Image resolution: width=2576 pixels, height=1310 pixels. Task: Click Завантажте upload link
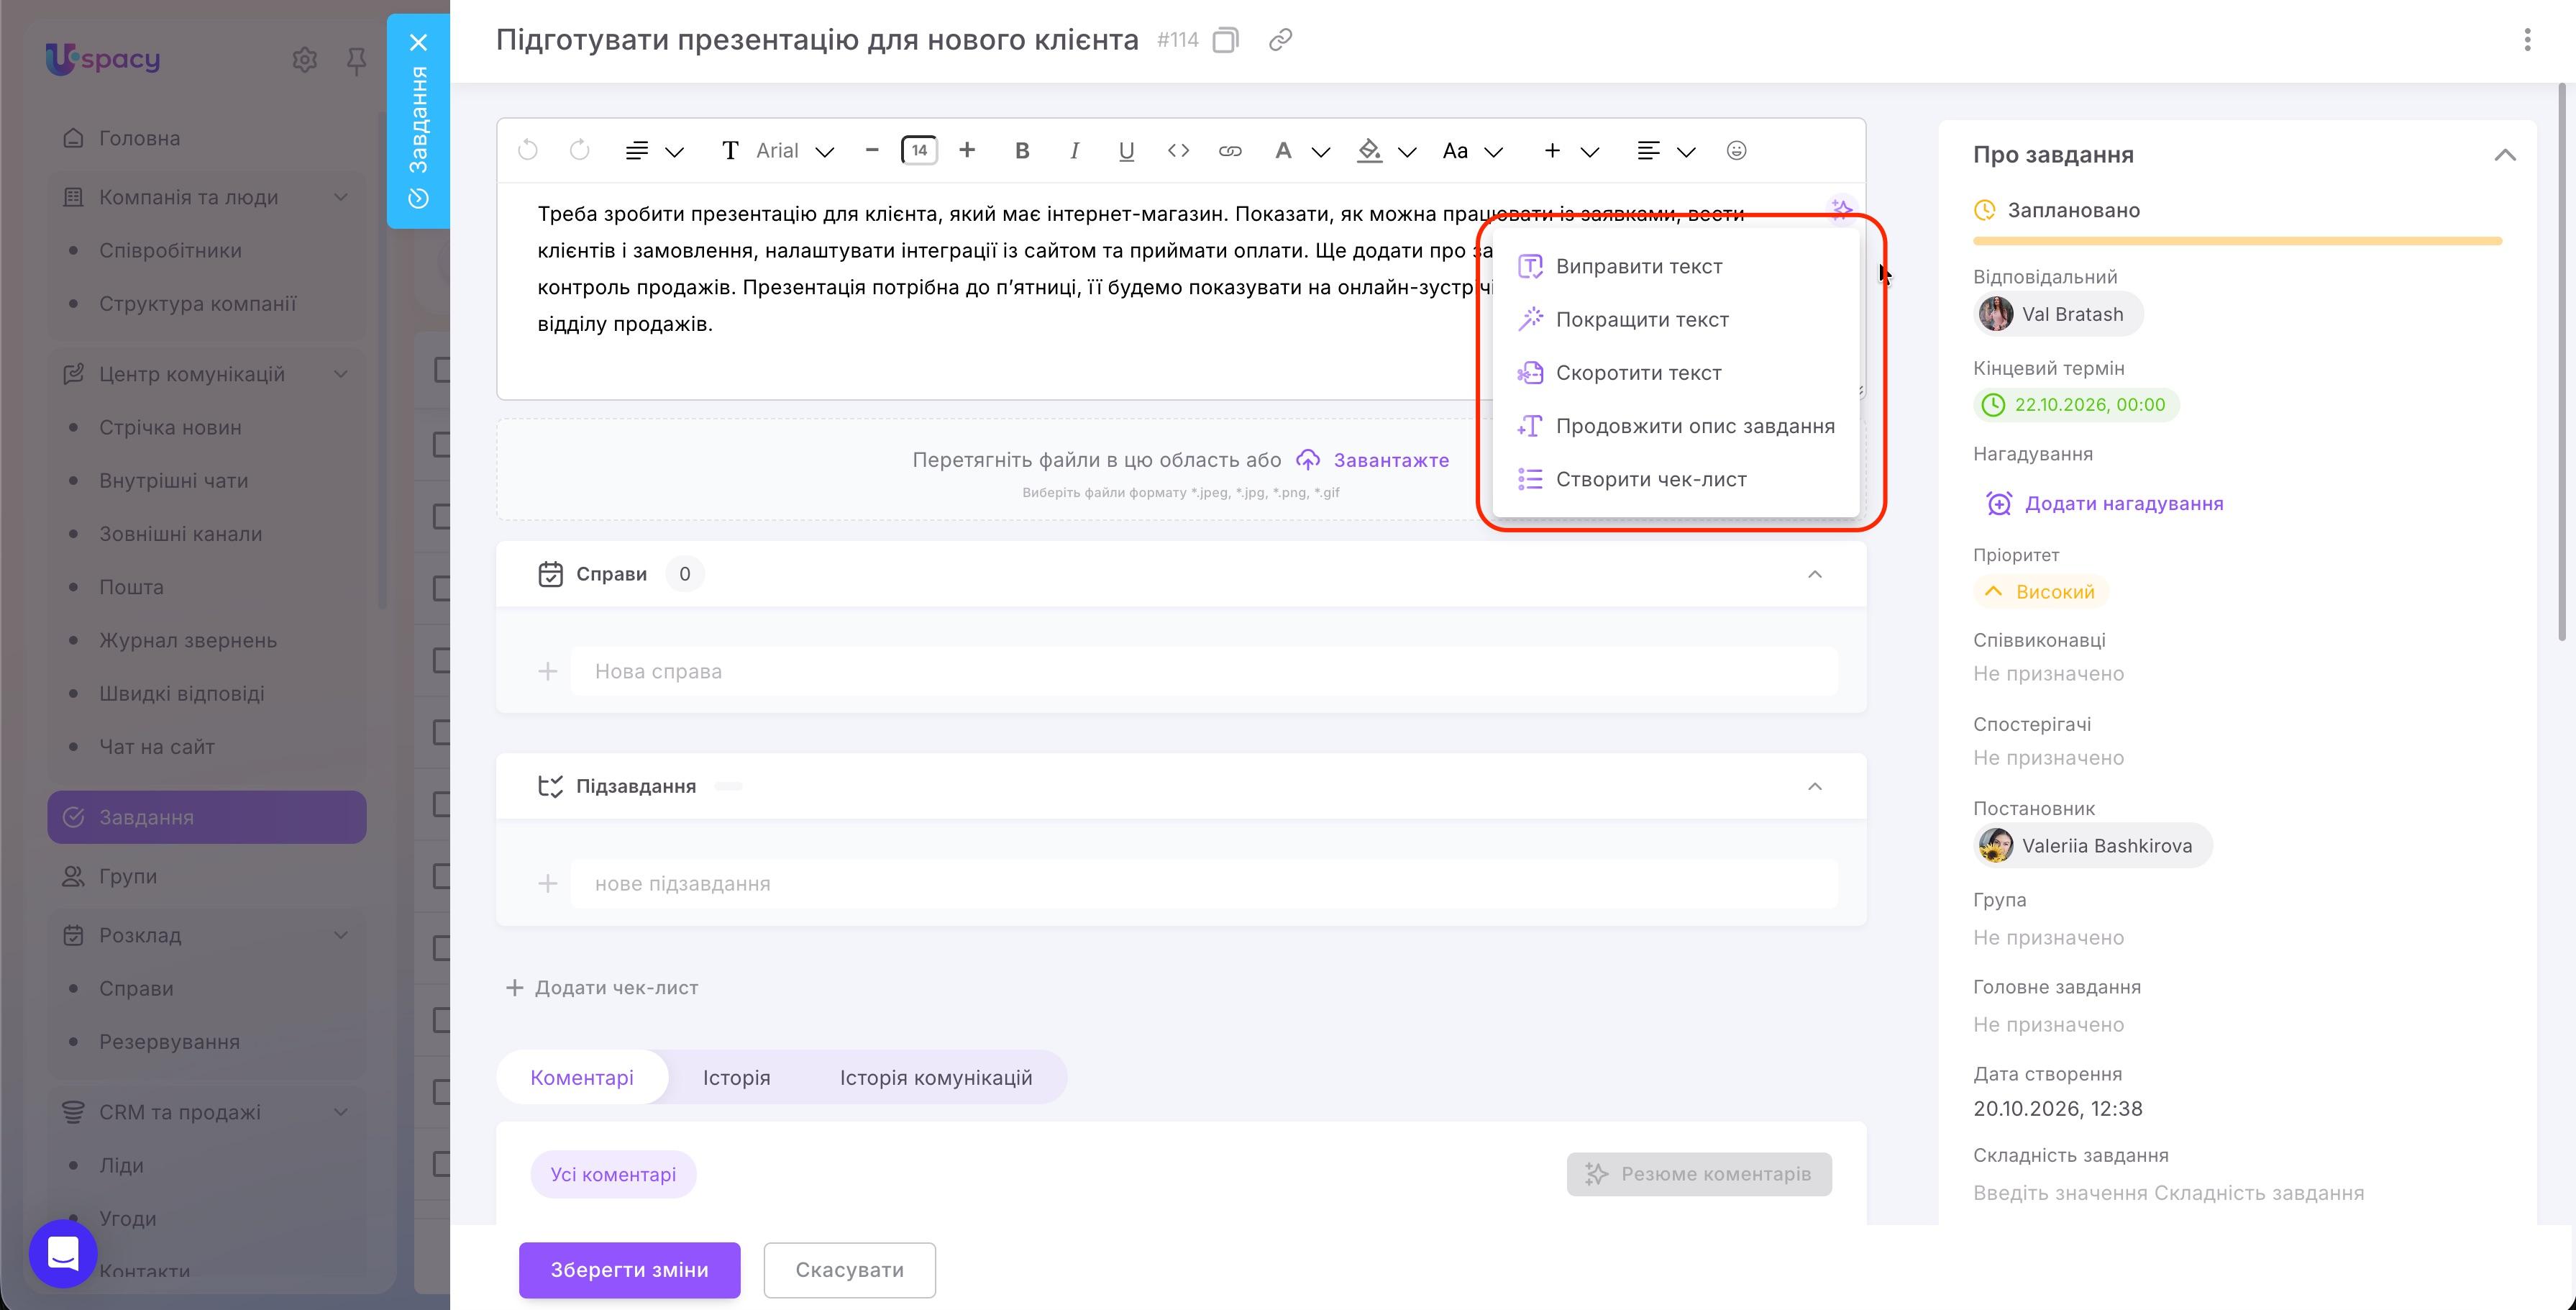tap(1372, 460)
